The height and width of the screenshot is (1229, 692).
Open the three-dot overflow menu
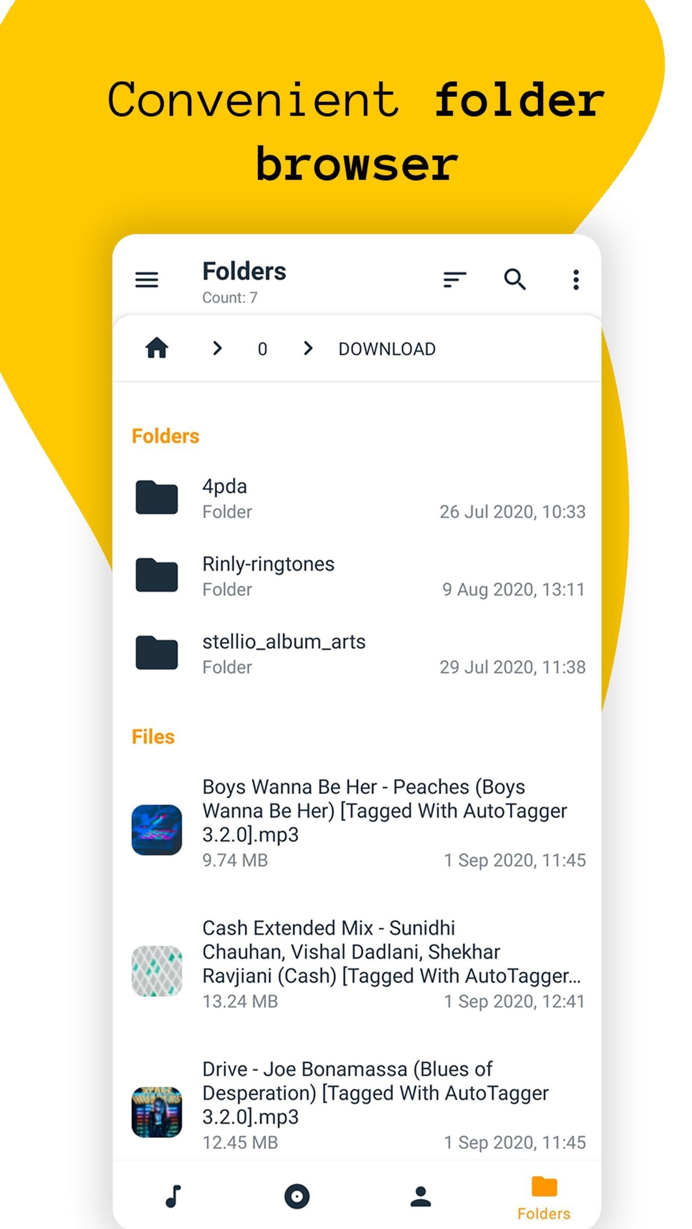(576, 280)
